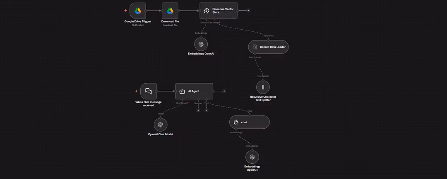This screenshot has width=447, height=179.
Task: Open the When chat message received node
Action: pos(149,91)
